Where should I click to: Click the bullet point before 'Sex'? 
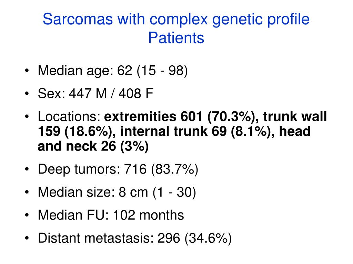pyautogui.click(x=27, y=93)
